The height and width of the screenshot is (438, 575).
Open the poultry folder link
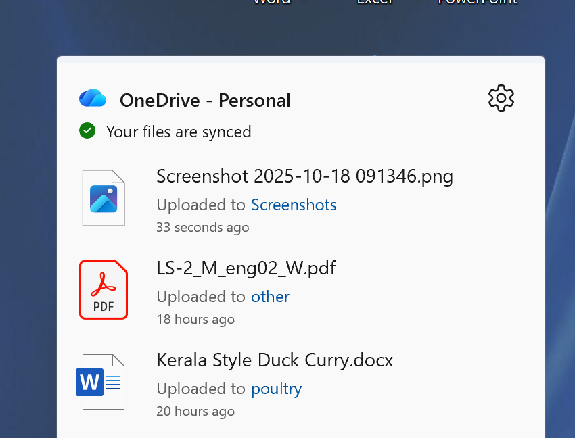pyautogui.click(x=276, y=389)
